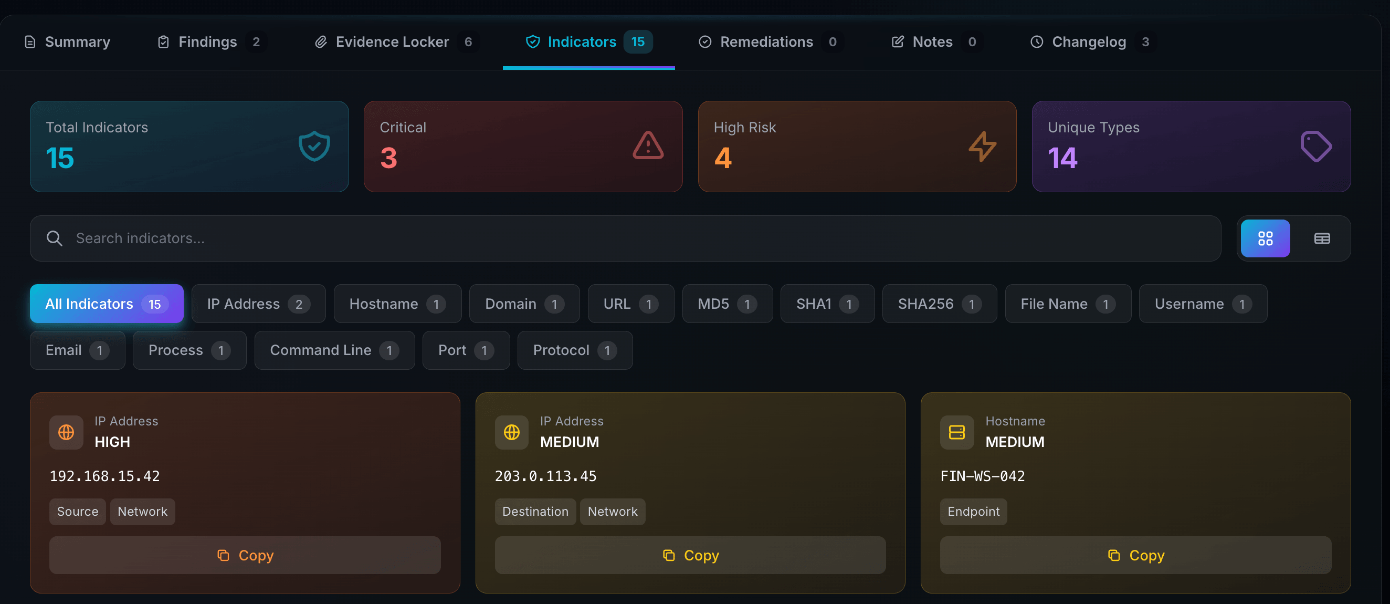This screenshot has width=1390, height=604.
Task: Click the warning triangle on the Critical card
Action: click(647, 145)
